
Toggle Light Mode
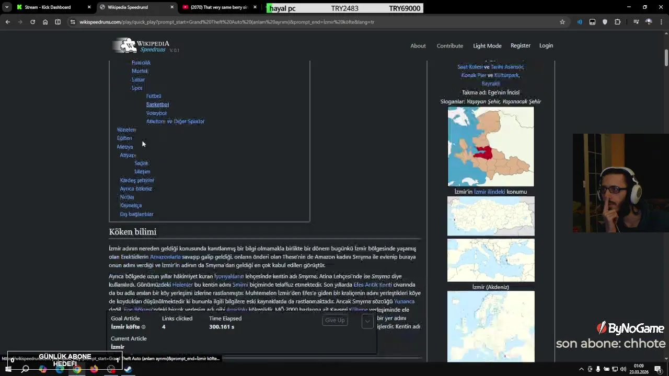pyautogui.click(x=487, y=46)
